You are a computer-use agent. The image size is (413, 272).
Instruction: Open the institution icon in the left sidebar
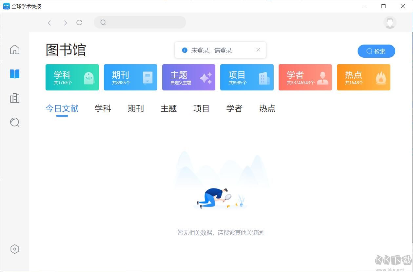[14, 98]
